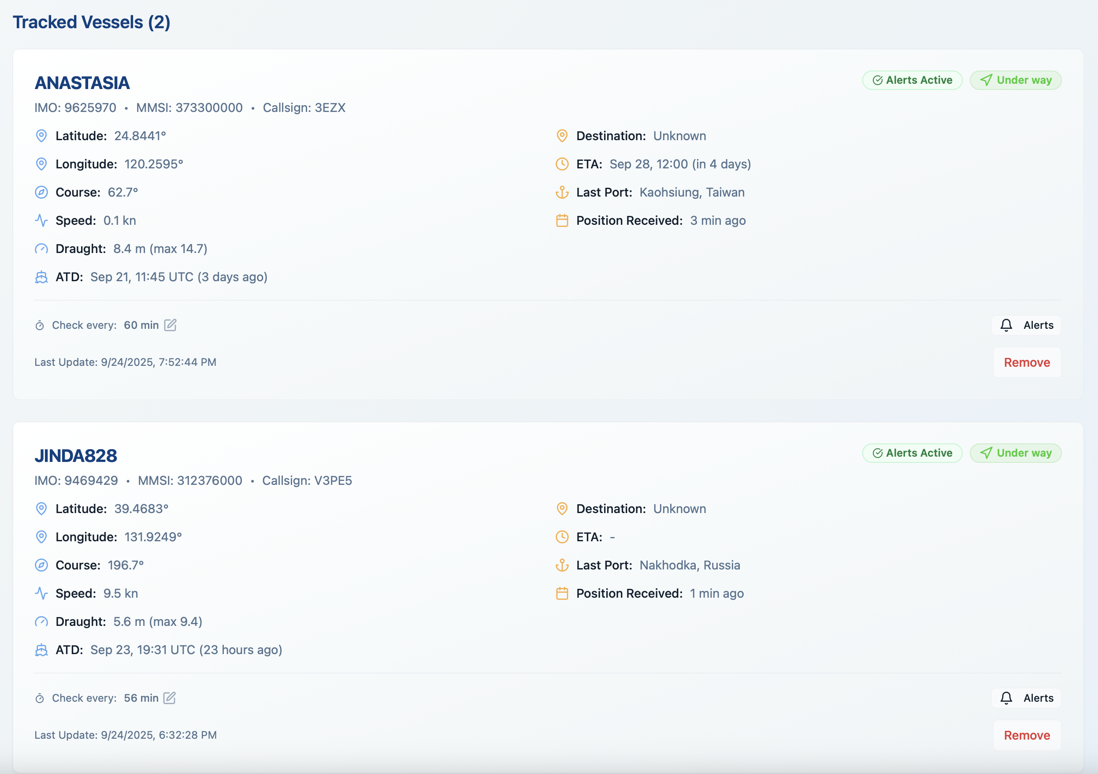Click ANASTASIA's Under way status badge
Screen dimensions: 1098x774
click(1015, 80)
